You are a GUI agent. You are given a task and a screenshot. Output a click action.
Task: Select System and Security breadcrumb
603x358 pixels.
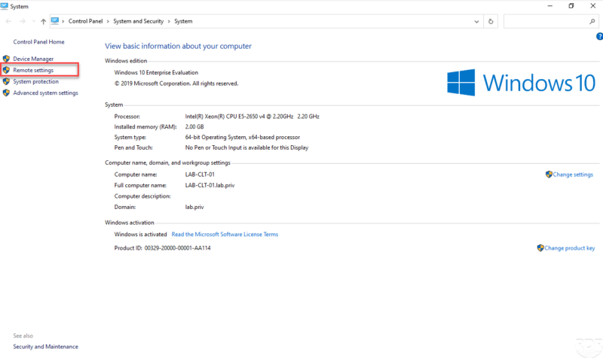[139, 22]
